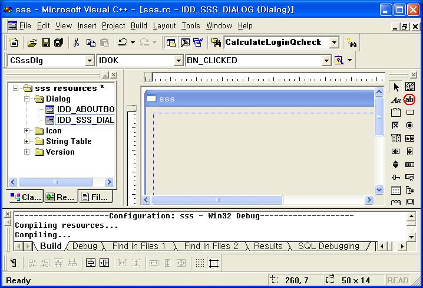This screenshot has width=423, height=288.
Task: Select the Spin control tool
Action: click(396, 164)
